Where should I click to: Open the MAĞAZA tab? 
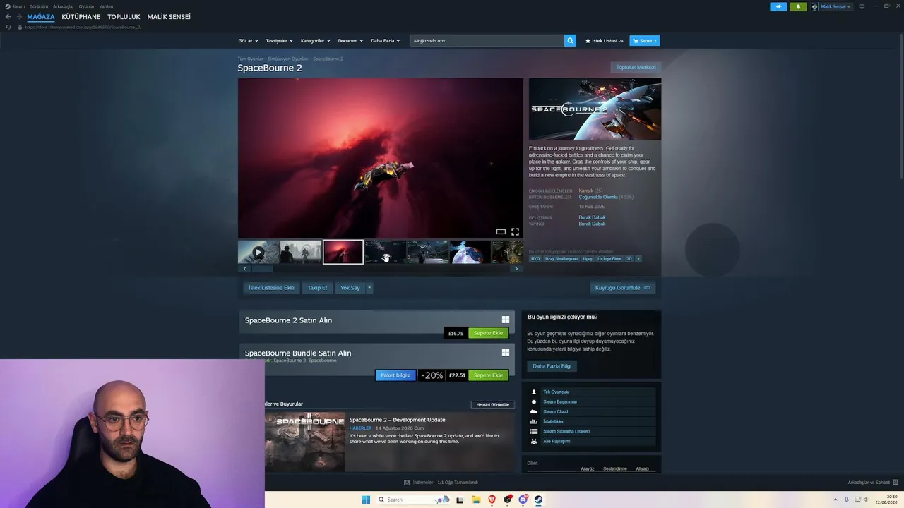(41, 17)
